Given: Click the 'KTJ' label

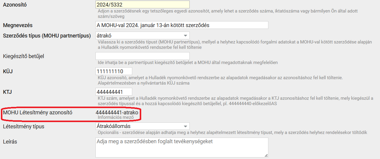Looking at the screenshot, I should click(x=7, y=92).
